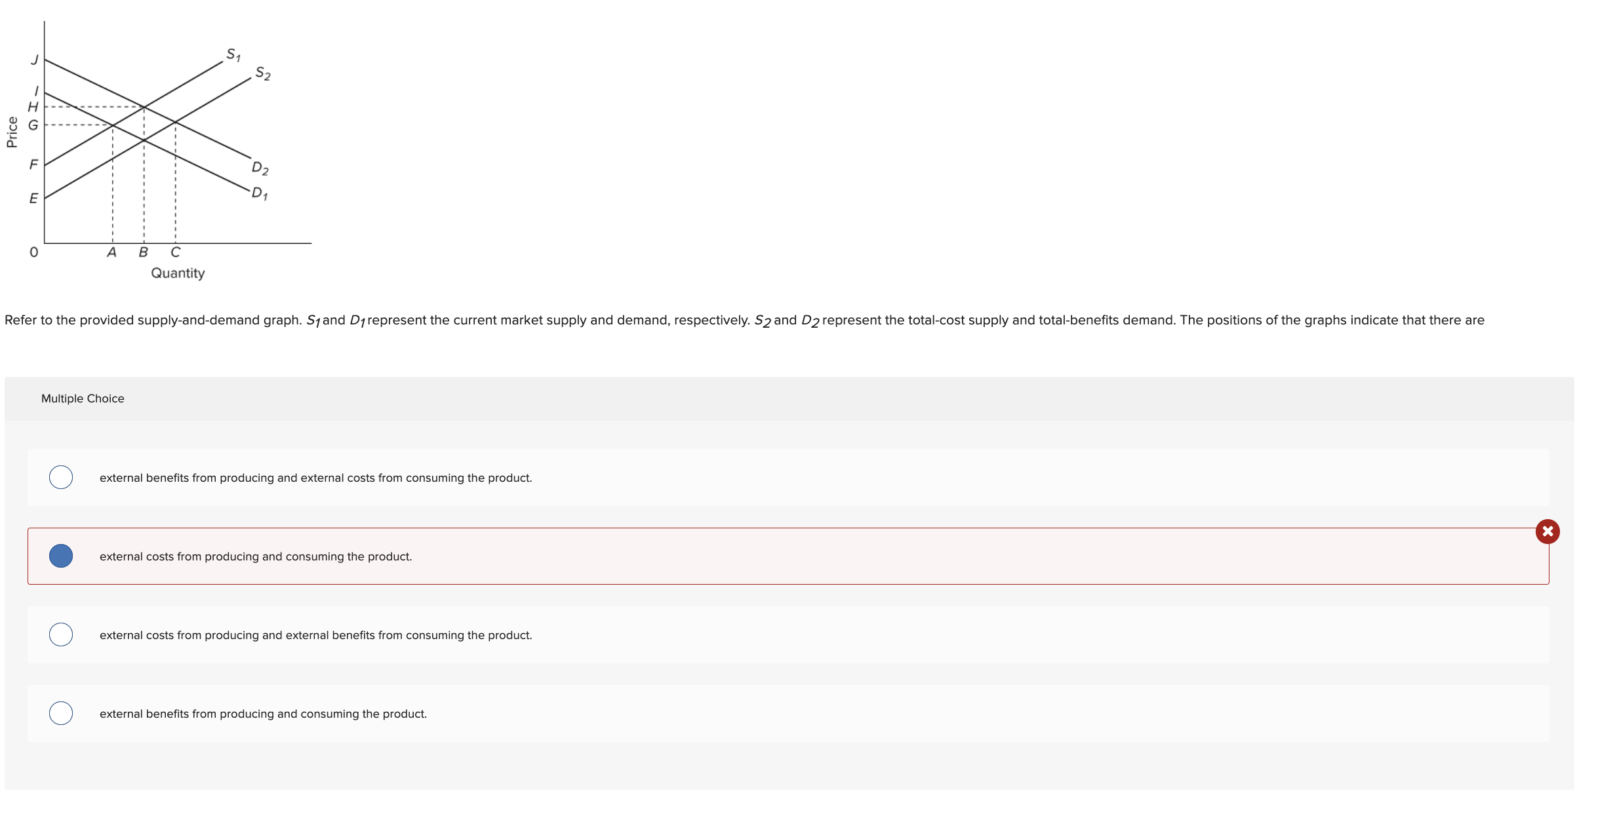Click price label E on the vertical axis
Image resolution: width=1598 pixels, height=820 pixels.
[33, 198]
